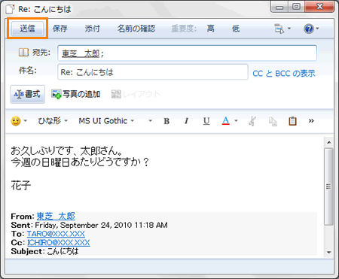This screenshot has width=339, height=279.
Task: Open the ひな形 stationery dropdown
Action: 53,121
